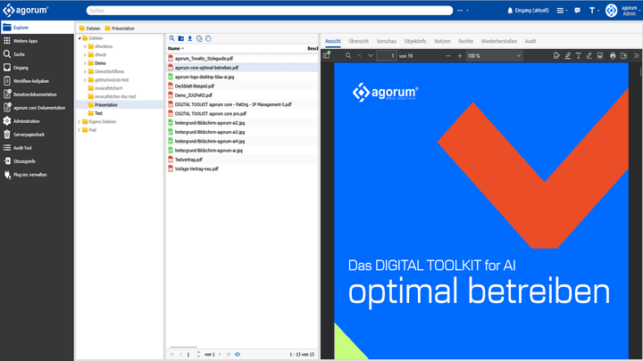Click the PDF viewer search magnifier

click(348, 55)
